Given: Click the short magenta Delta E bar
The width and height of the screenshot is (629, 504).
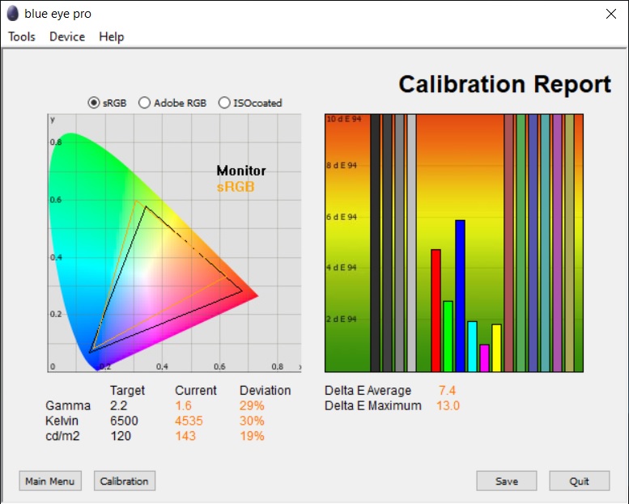Looking at the screenshot, I should coord(484,357).
